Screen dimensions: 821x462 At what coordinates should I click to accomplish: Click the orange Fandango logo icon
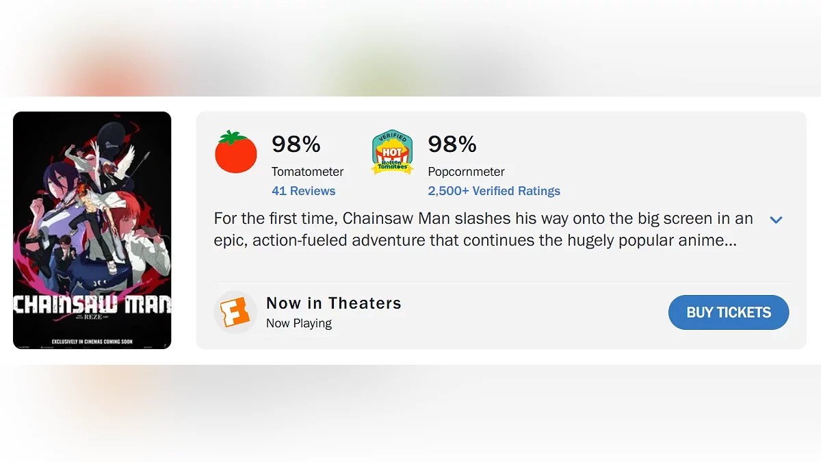pos(235,312)
